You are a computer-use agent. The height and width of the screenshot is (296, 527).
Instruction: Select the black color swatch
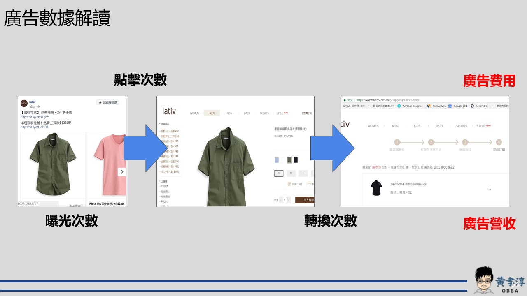[296, 160]
